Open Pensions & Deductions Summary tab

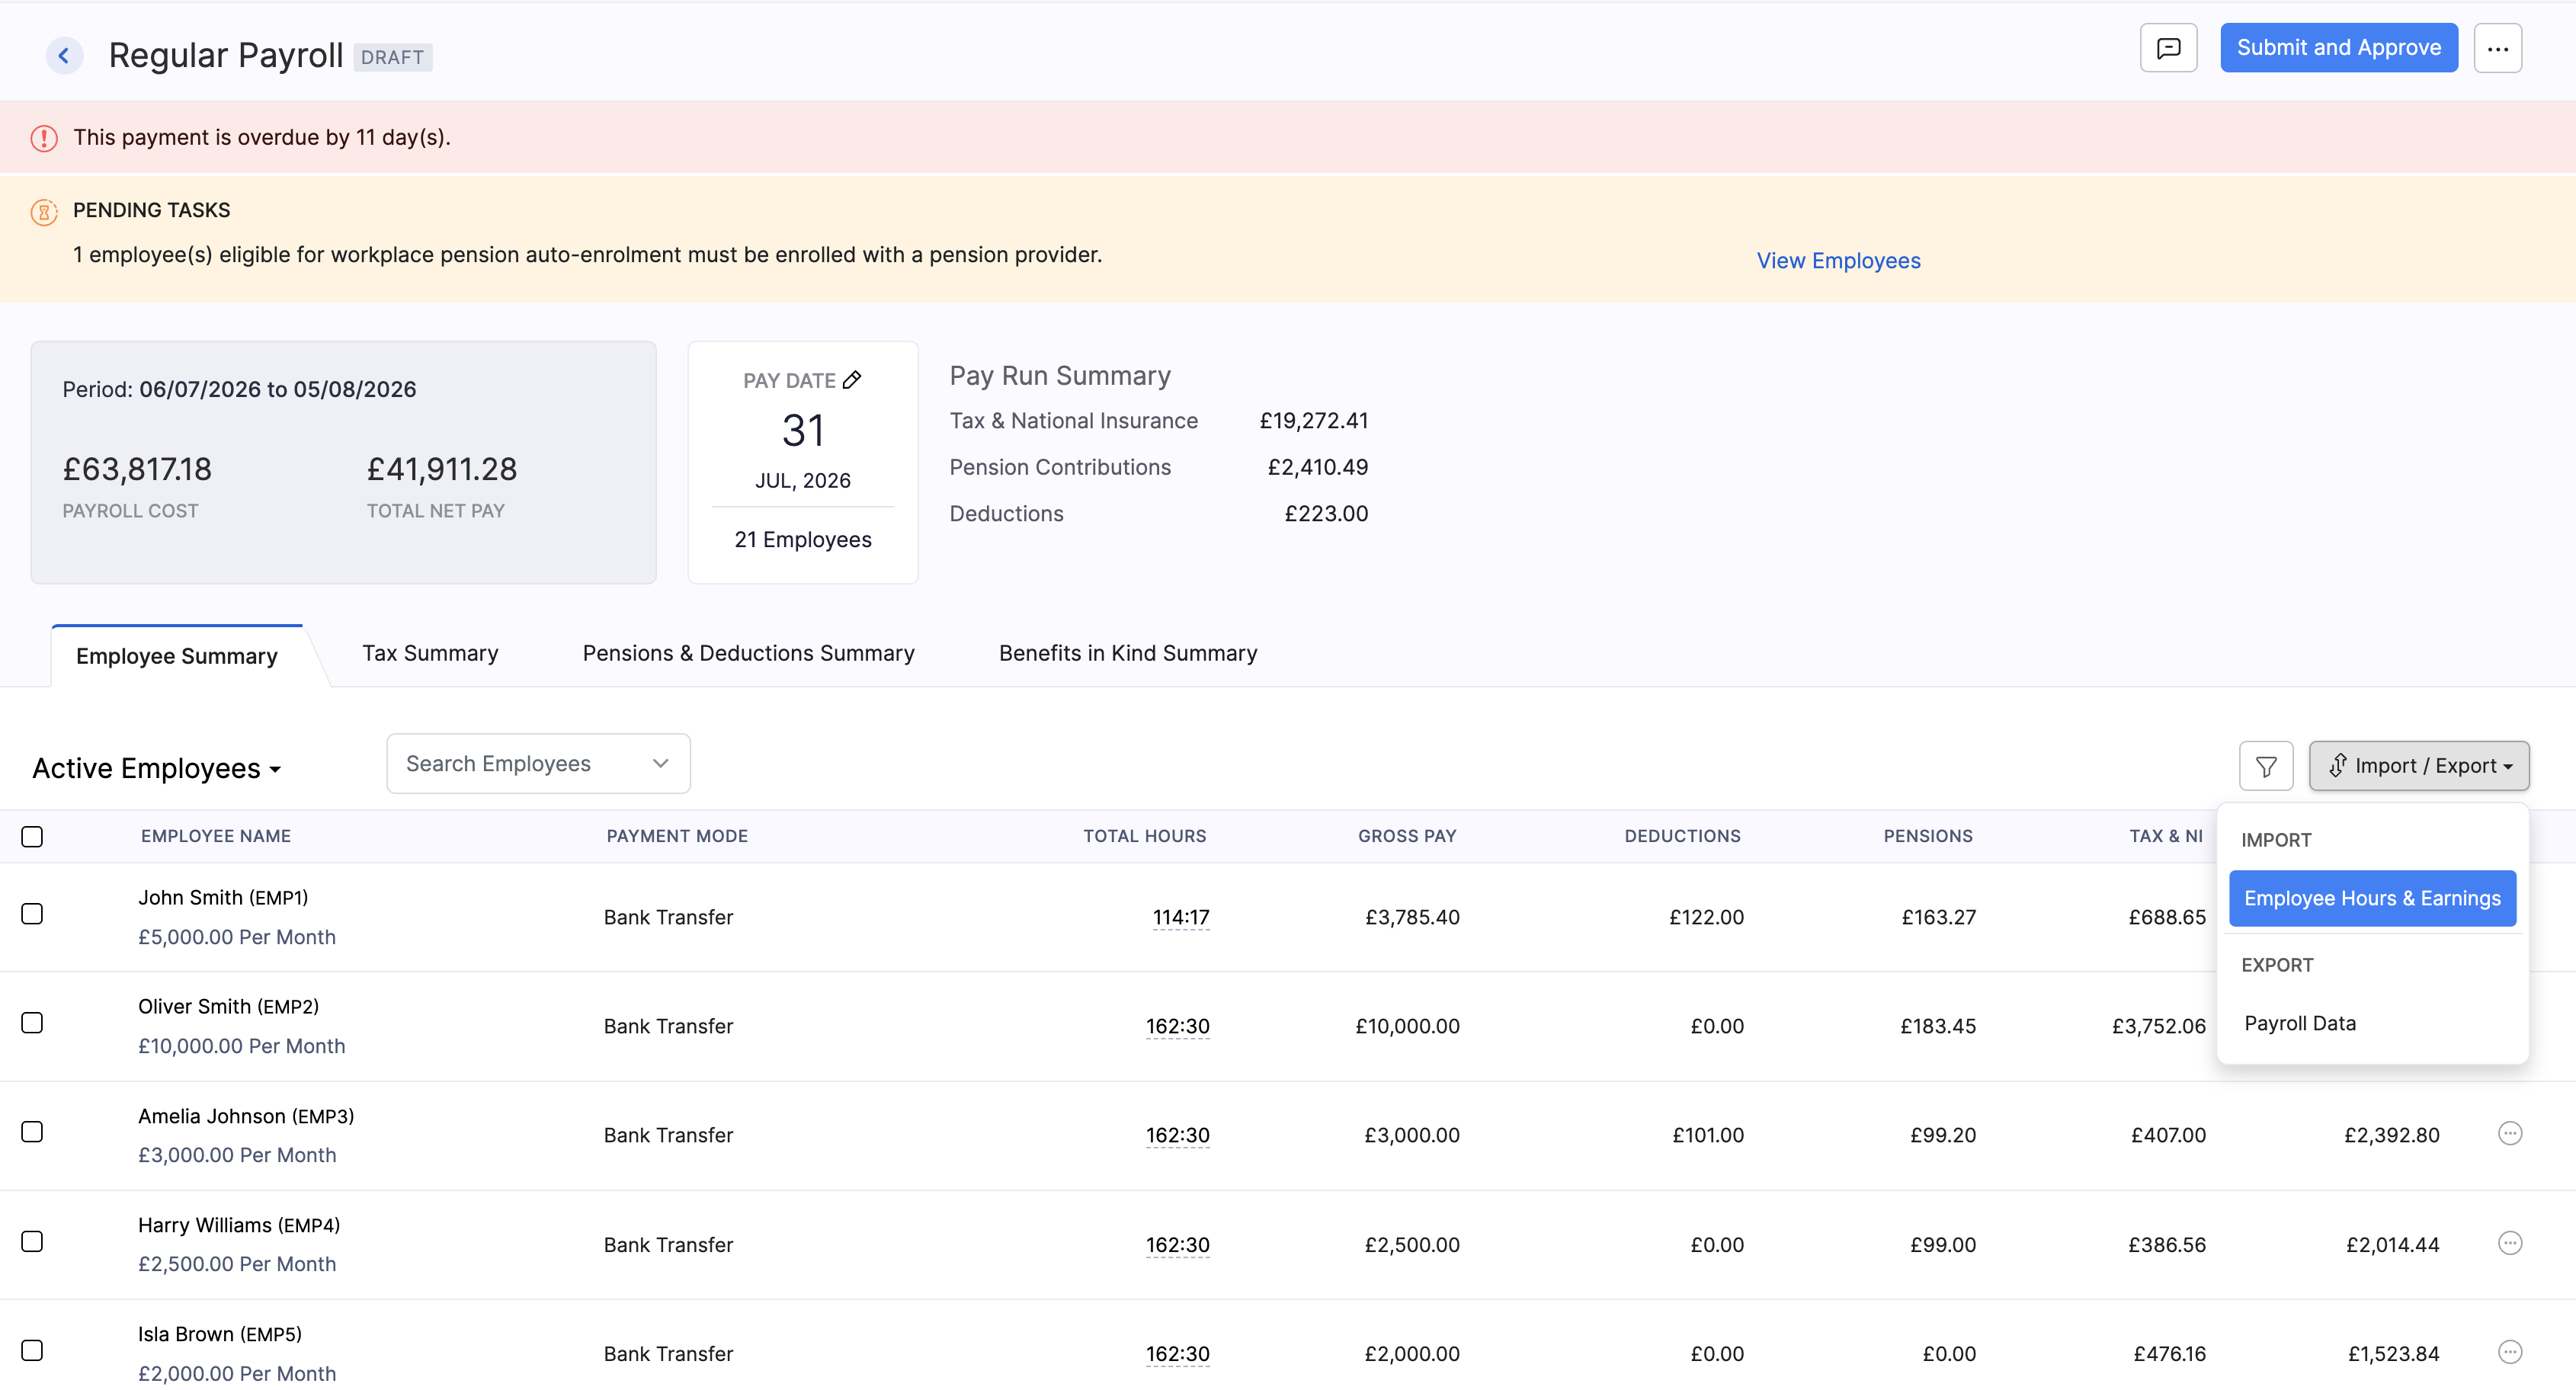[748, 653]
